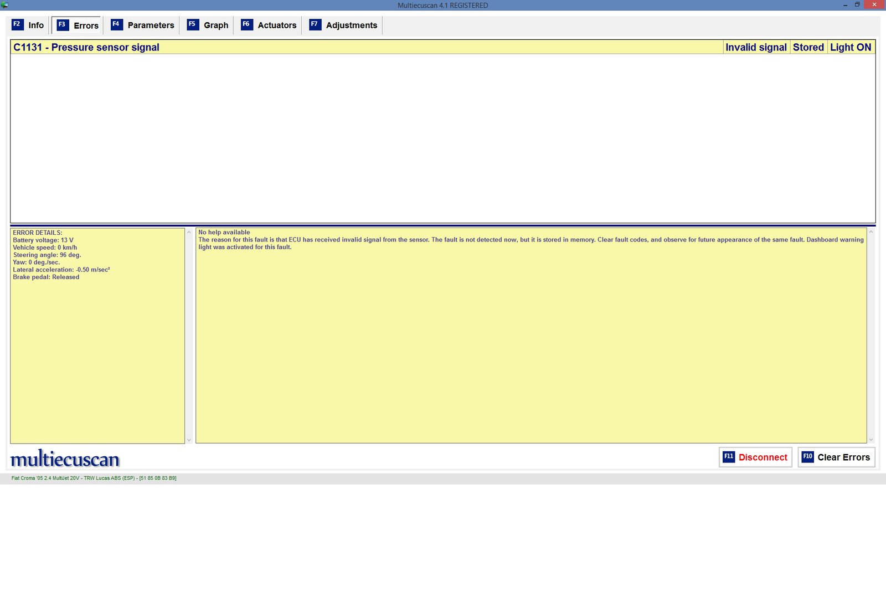The height and width of the screenshot is (597, 886).
Task: Select the C1131 Pressure sensor signal error
Action: [86, 48]
